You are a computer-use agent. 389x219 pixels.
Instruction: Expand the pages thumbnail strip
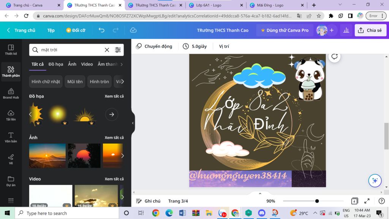coord(260,194)
